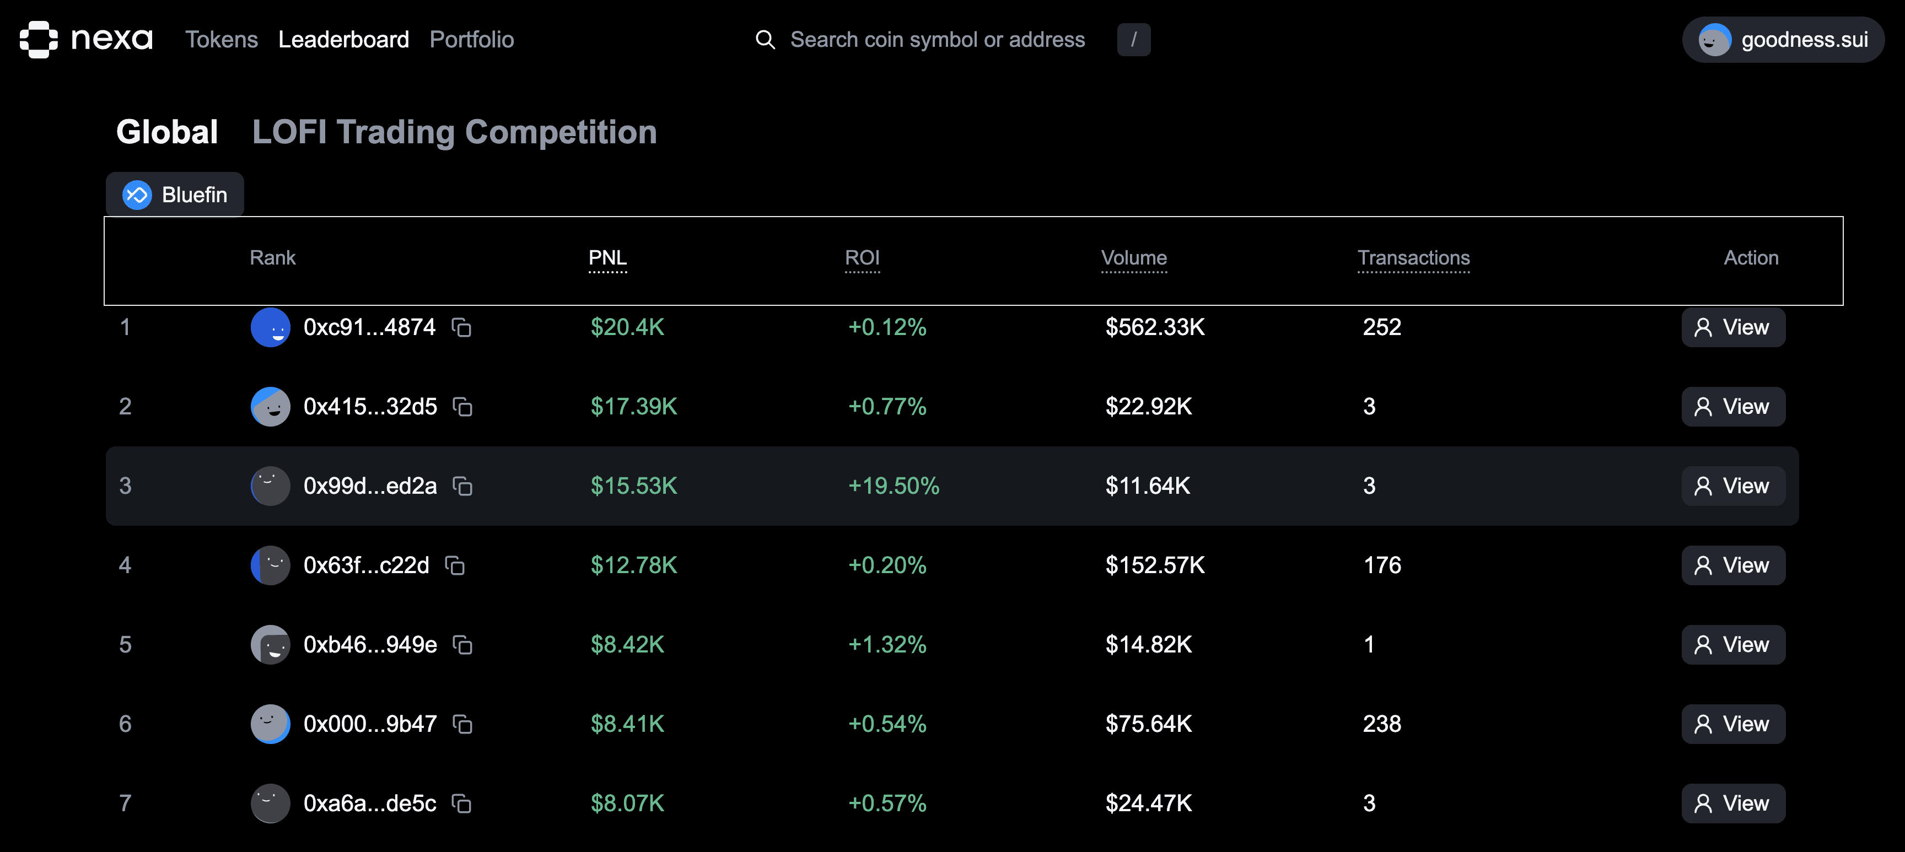Switch to the Global tab
The height and width of the screenshot is (852, 1905).
pos(166,131)
